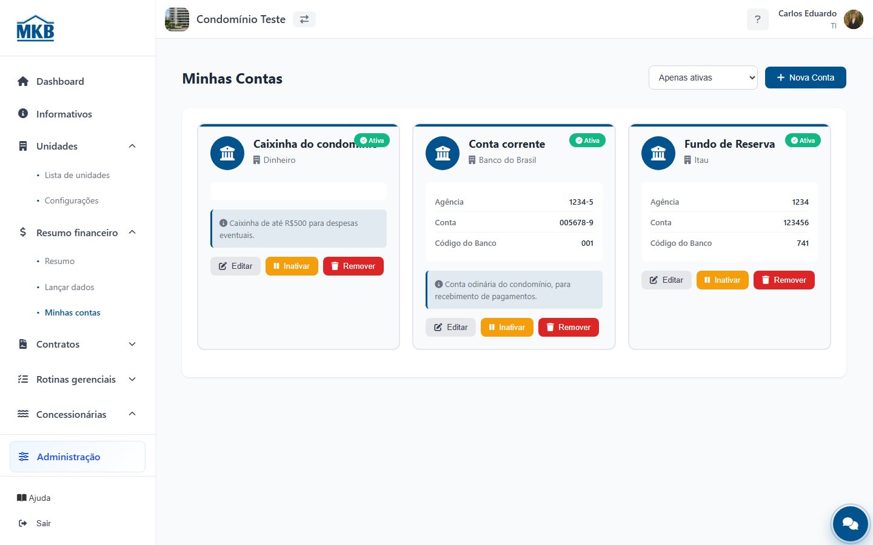
Task: Click the Contratos document icon
Action: point(23,344)
